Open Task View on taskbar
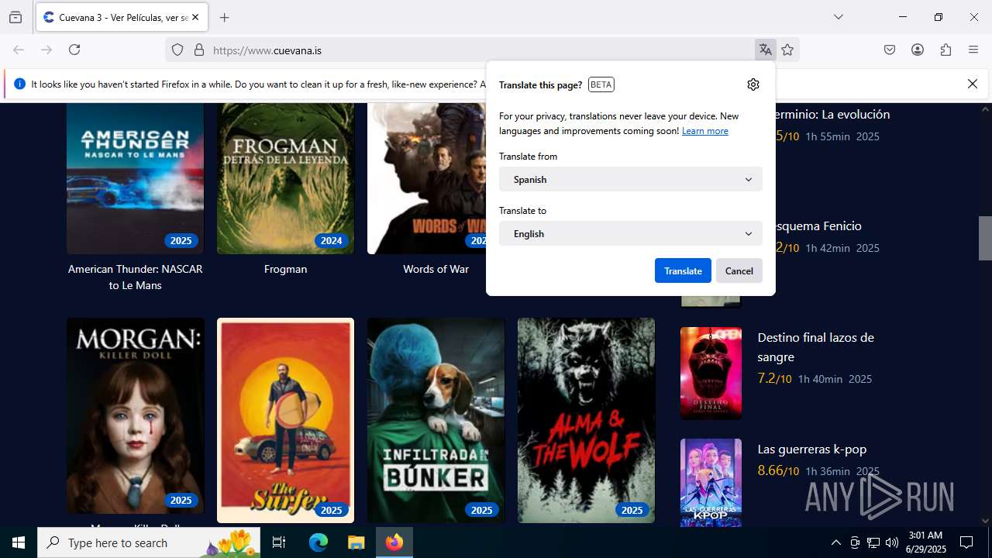Viewport: 992px width, 558px height. (279, 542)
